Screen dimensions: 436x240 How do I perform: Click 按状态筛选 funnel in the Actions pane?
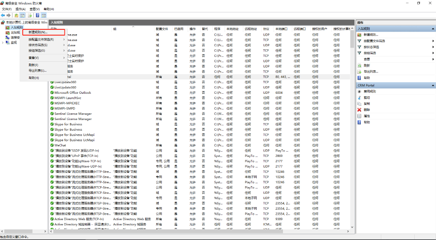[x=359, y=47]
